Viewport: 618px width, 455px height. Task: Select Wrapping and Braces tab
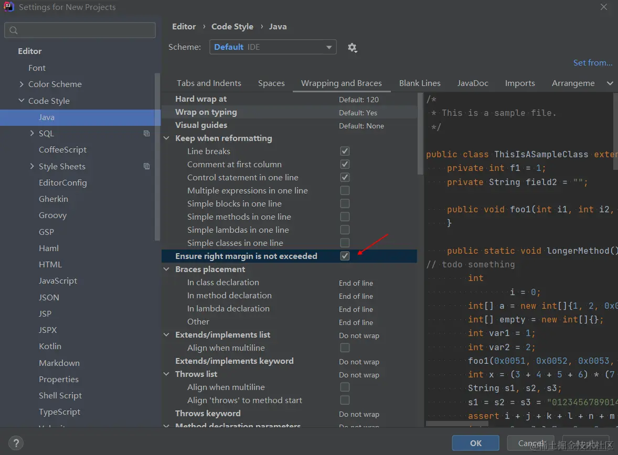[x=342, y=83]
